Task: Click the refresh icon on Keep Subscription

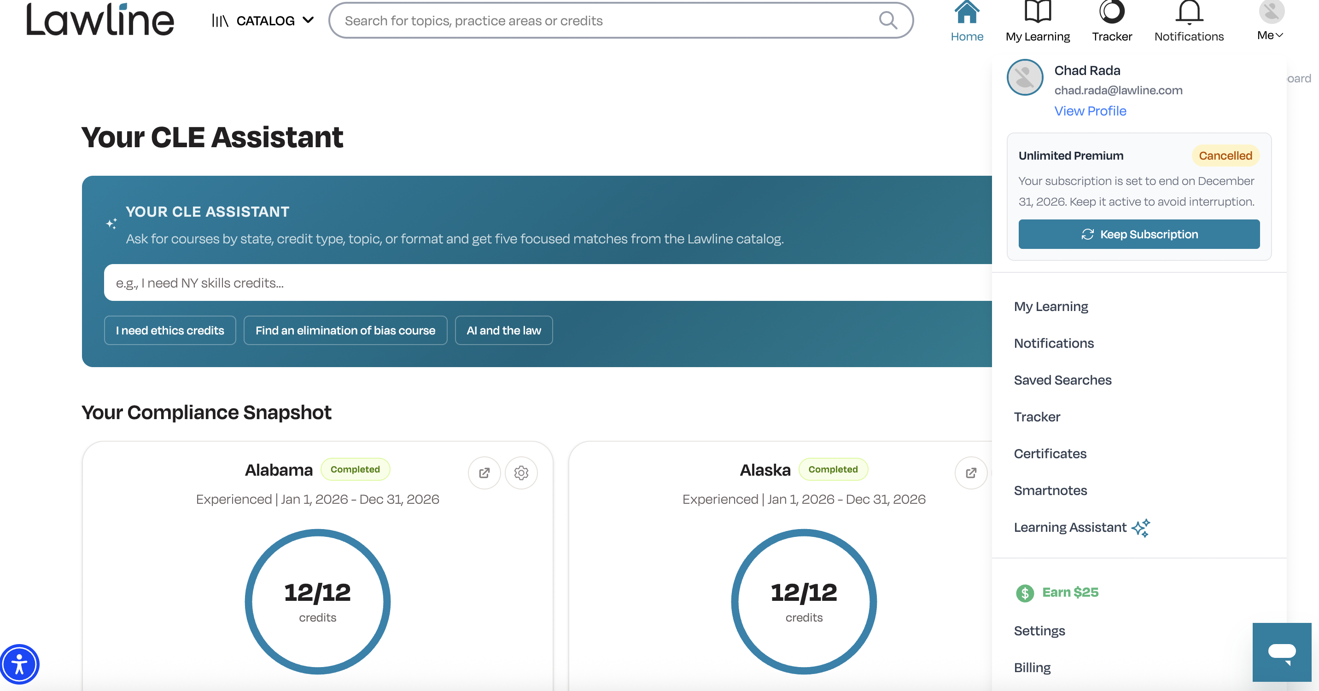Action: tap(1087, 234)
